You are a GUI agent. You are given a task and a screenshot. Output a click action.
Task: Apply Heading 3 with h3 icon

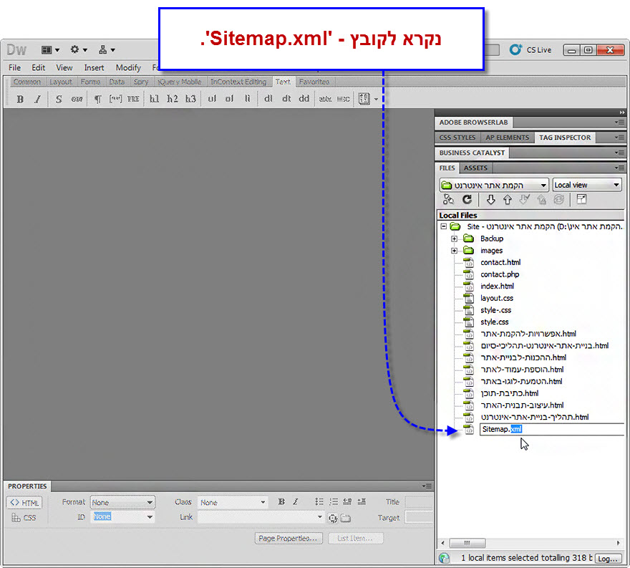(x=190, y=99)
